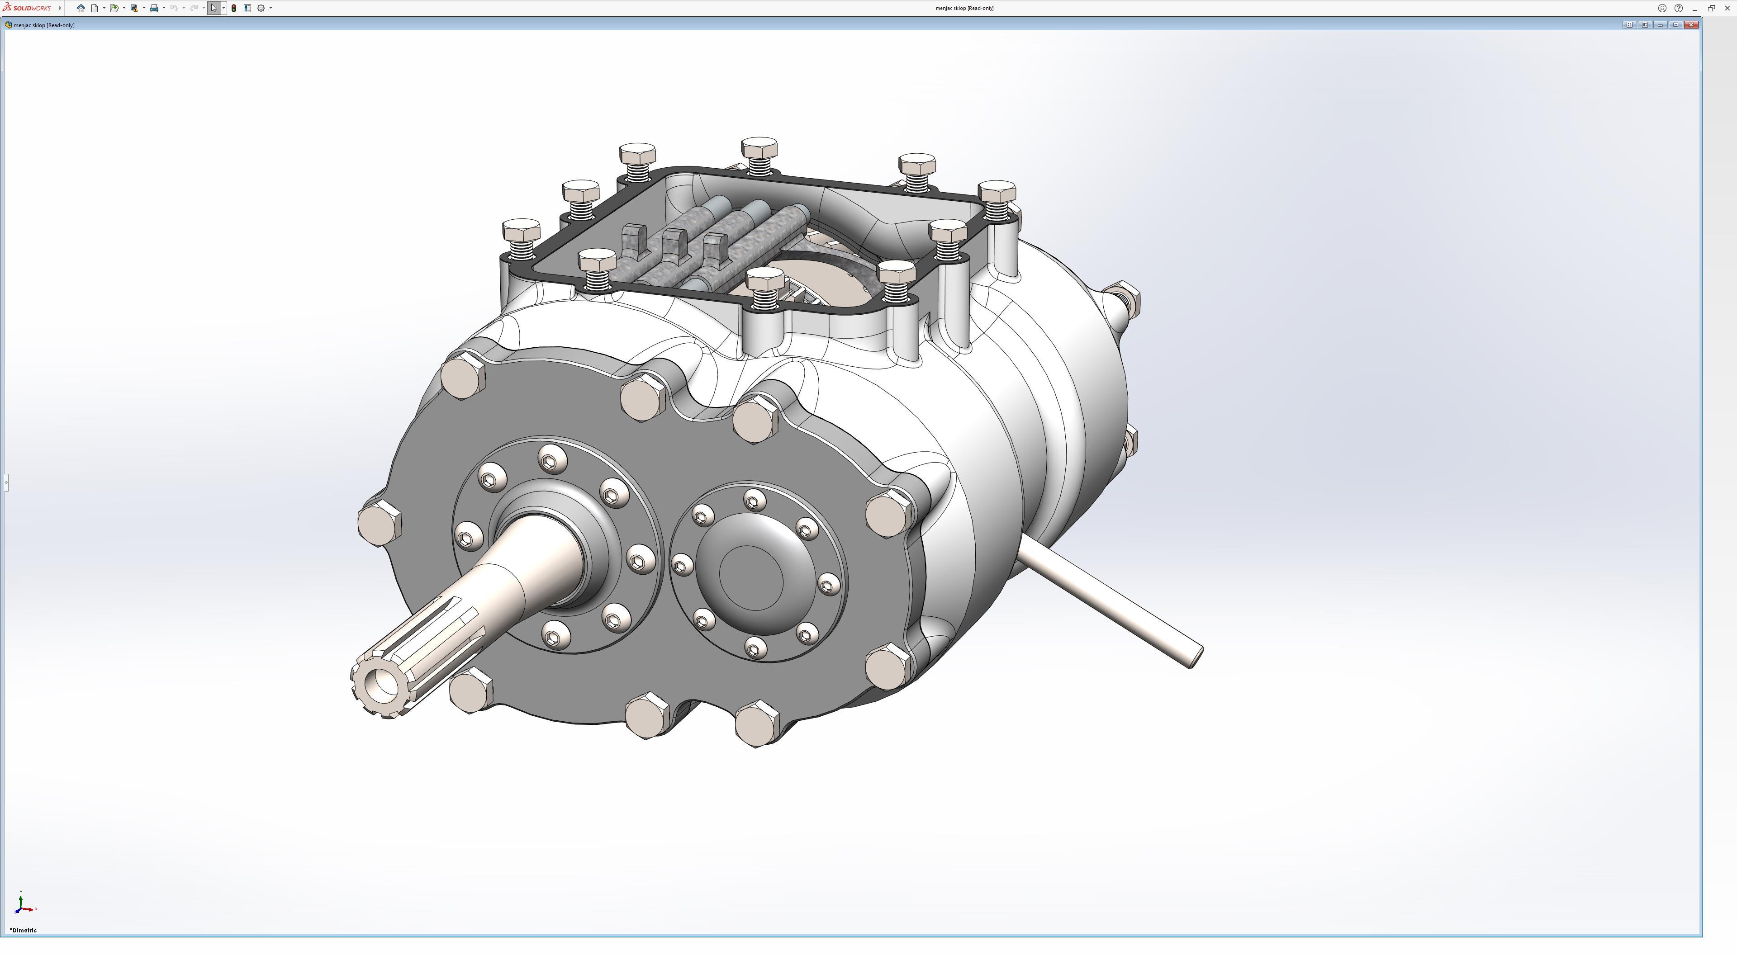Image resolution: width=1737 pixels, height=955 pixels.
Task: Click the menjac sklop document title
Action: point(44,25)
